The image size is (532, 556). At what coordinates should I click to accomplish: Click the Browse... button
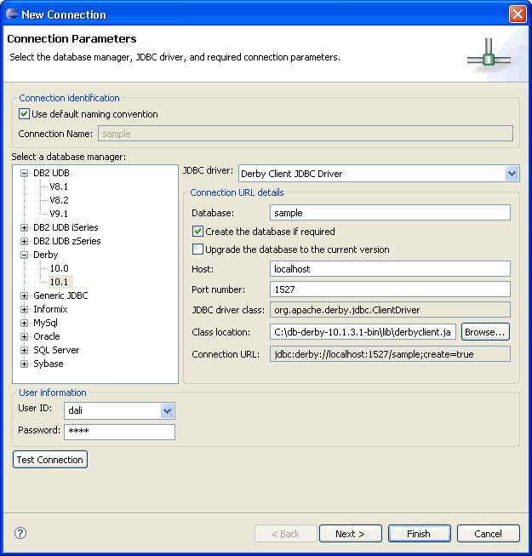485,332
